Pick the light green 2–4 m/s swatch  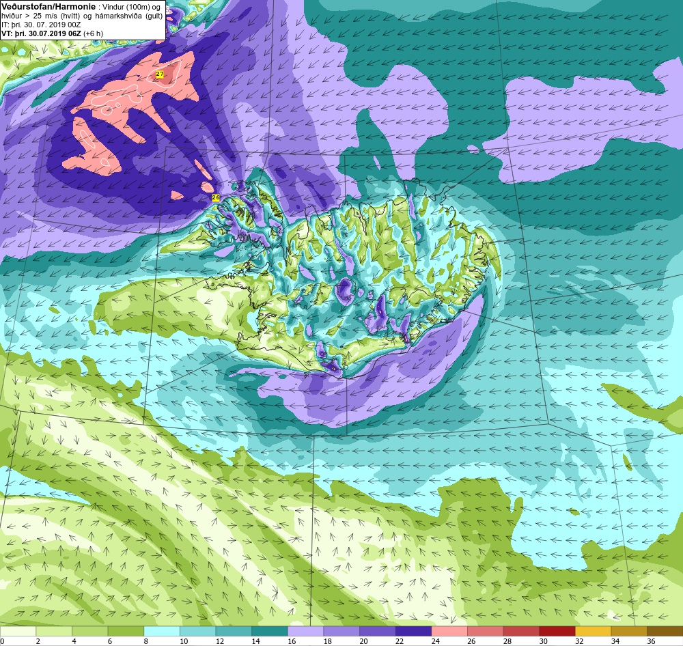coord(54,631)
